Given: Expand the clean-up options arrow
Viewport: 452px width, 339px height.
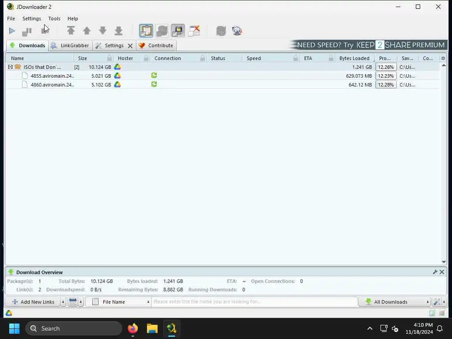Looking at the screenshot, I should (81, 302).
